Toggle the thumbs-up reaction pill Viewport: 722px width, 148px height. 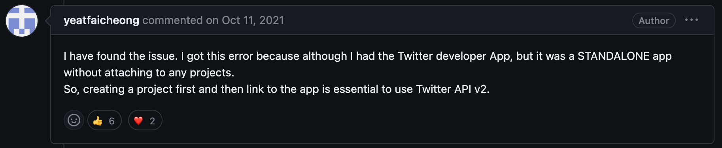(x=104, y=120)
